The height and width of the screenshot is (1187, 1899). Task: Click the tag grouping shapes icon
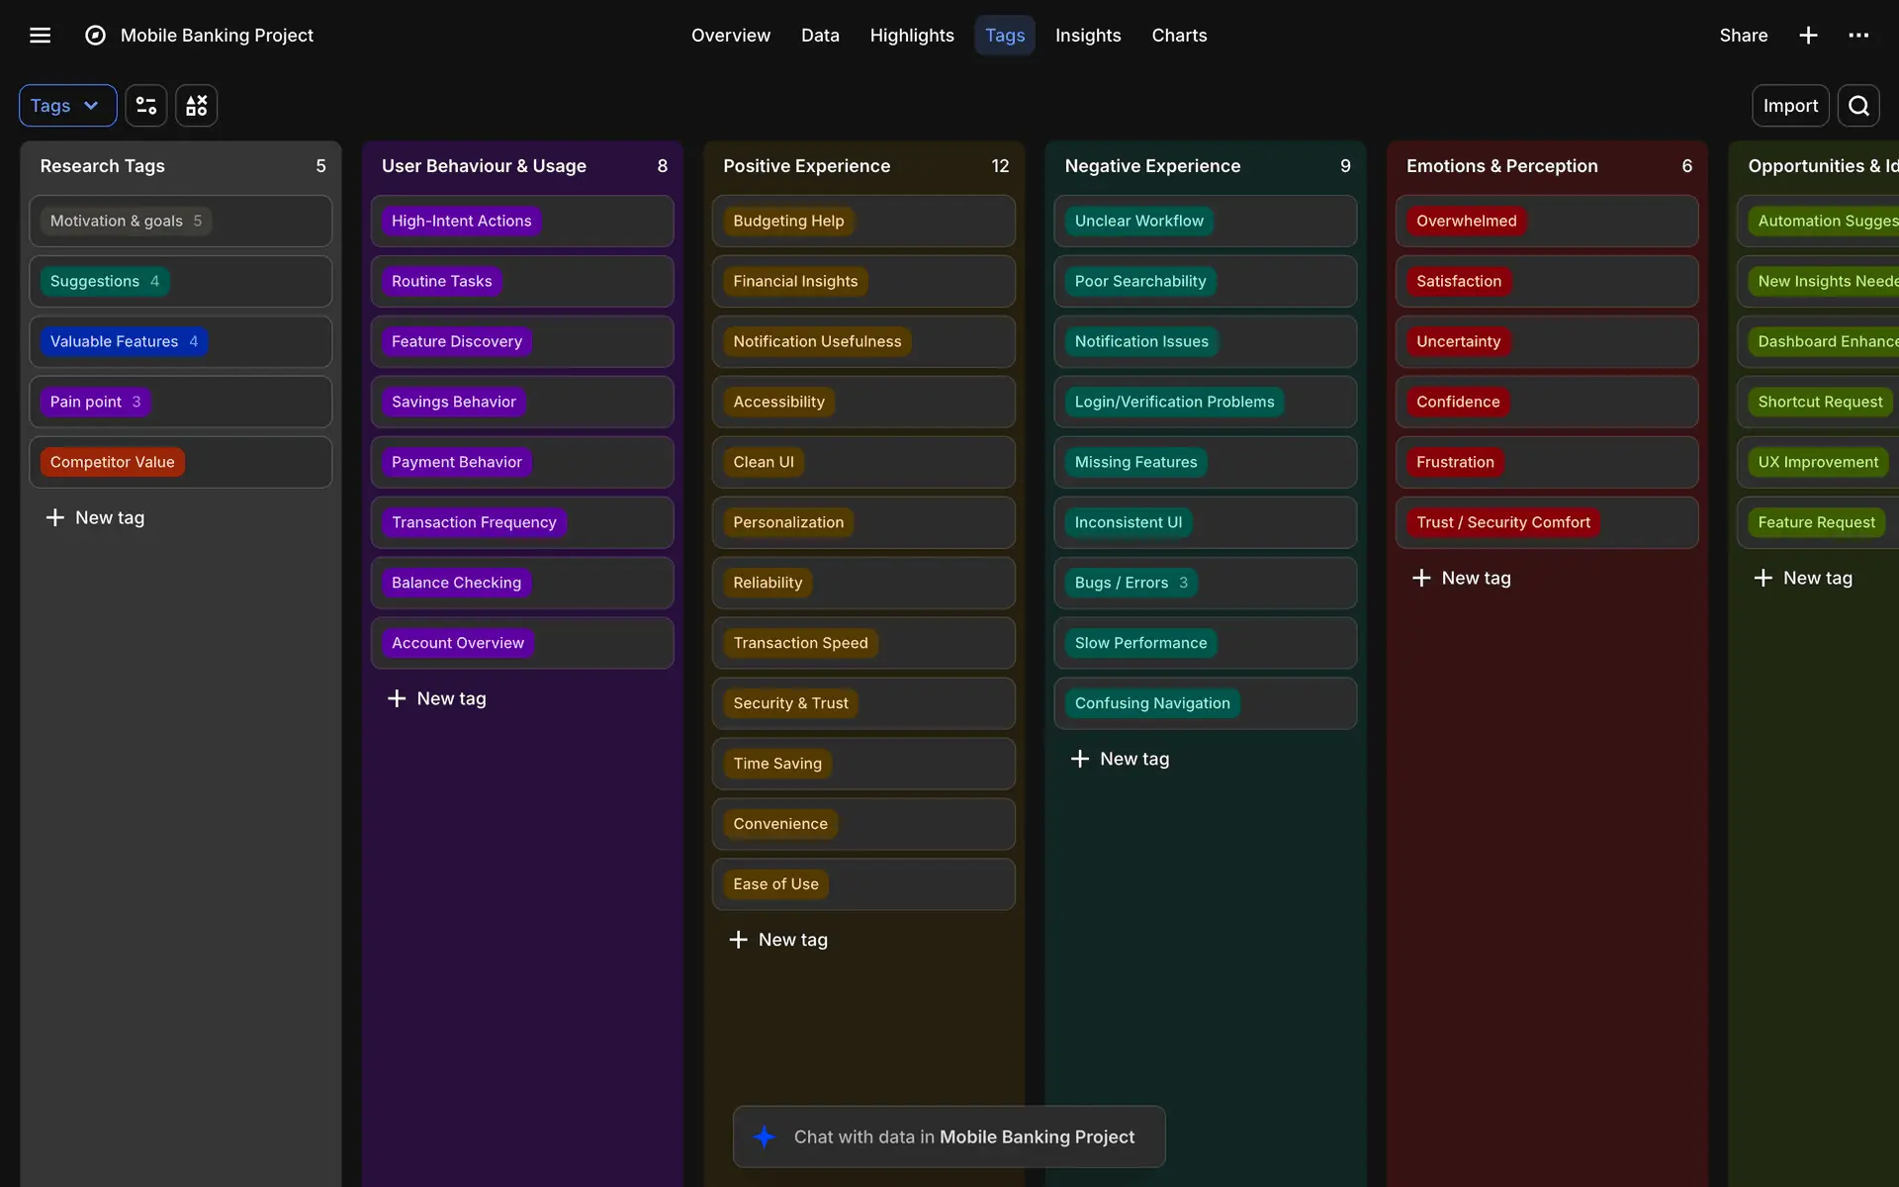pos(196,106)
